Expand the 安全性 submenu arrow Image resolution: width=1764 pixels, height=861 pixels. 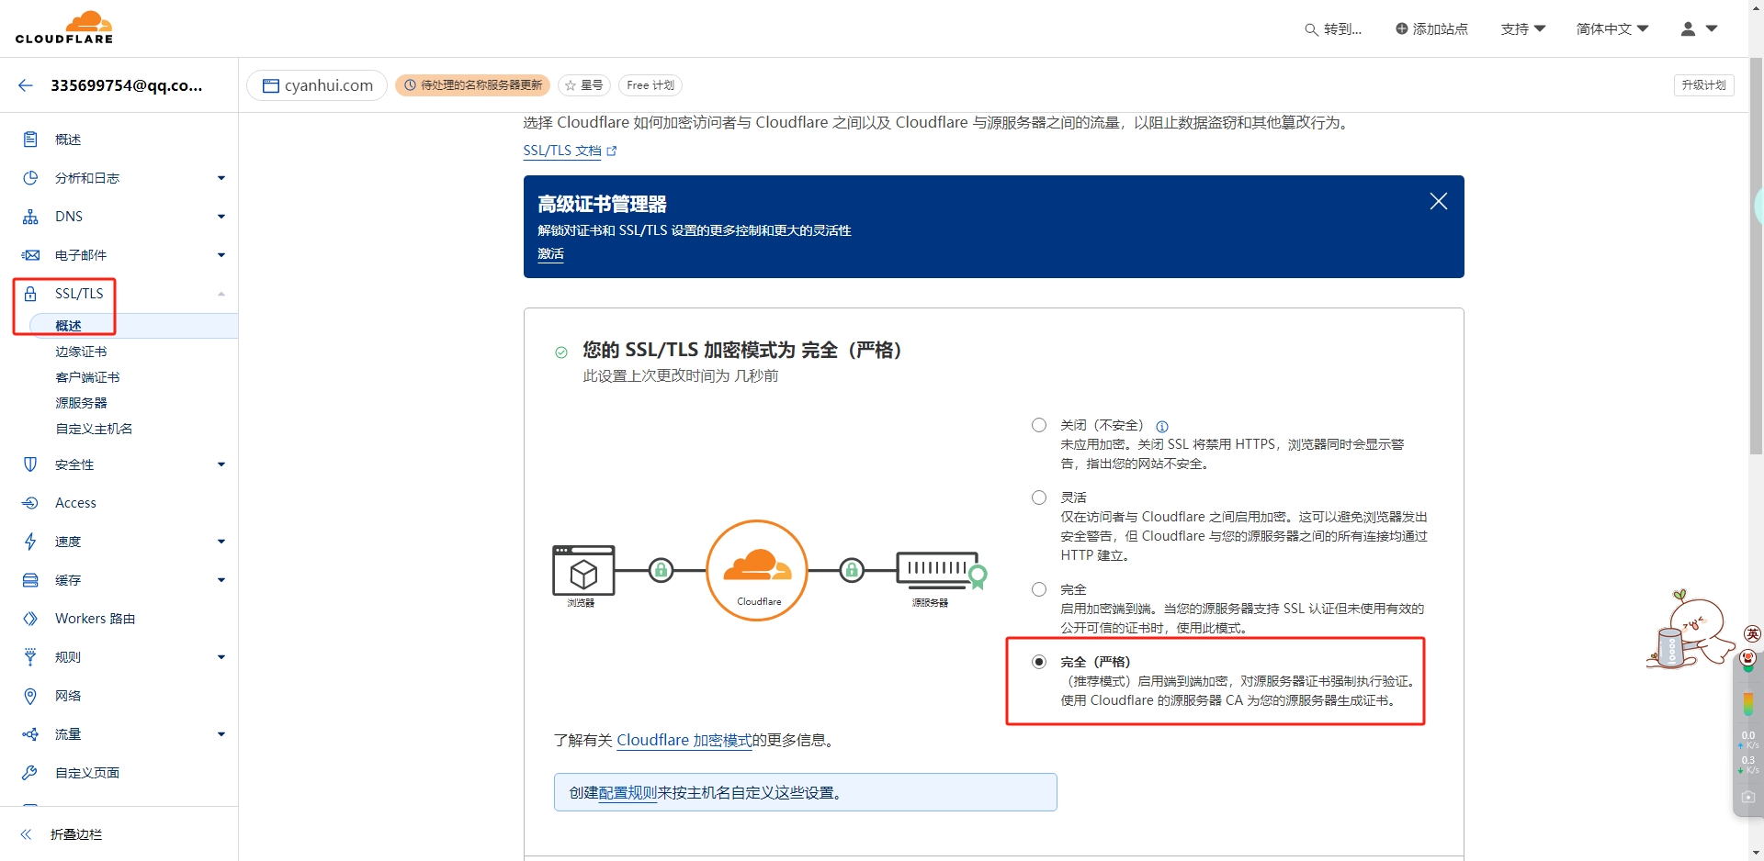point(221,464)
